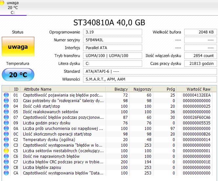Click the Oprogramowanie field showing 3.19
The width and height of the screenshot is (218, 181).
click(x=113, y=32)
